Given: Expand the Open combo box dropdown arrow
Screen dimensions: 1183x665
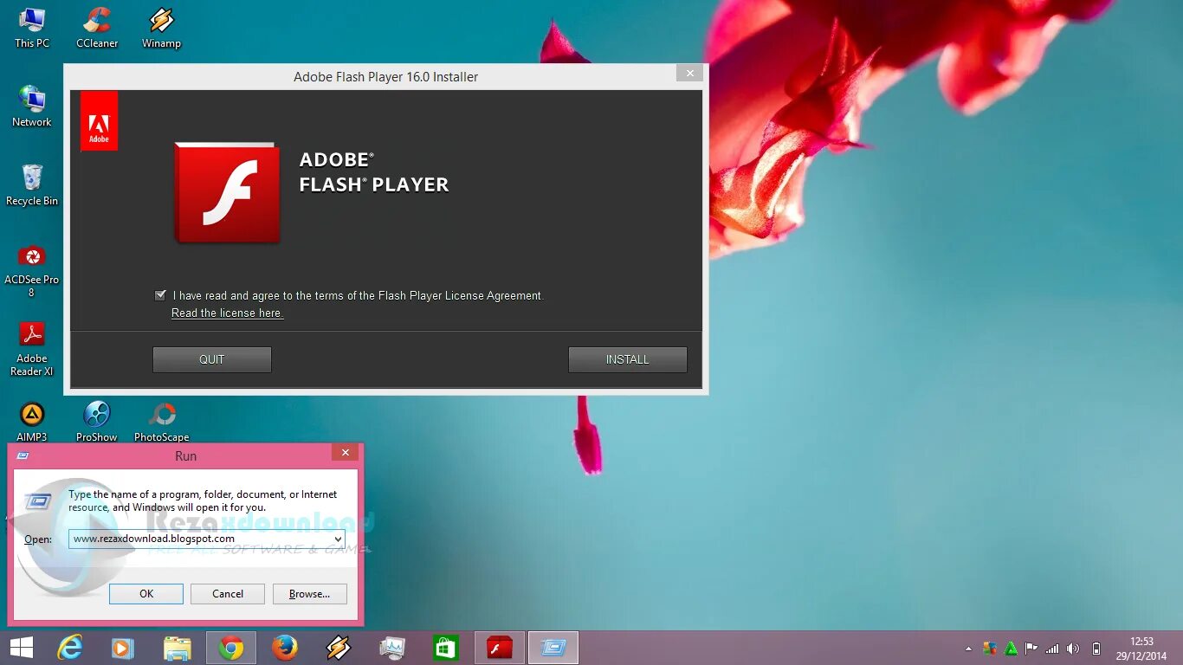Looking at the screenshot, I should pos(337,539).
